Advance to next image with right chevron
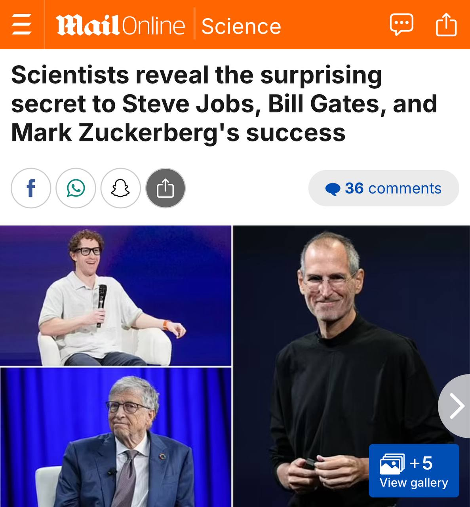The width and height of the screenshot is (470, 507). pyautogui.click(x=455, y=406)
